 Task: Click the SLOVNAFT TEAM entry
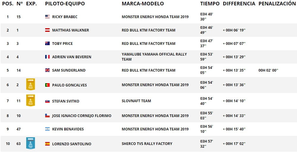pyautogui.click(x=136, y=101)
